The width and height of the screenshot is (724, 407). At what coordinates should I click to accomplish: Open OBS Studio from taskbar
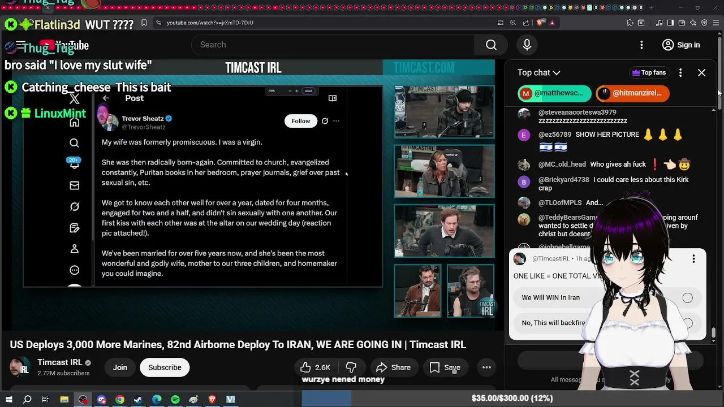click(x=83, y=399)
